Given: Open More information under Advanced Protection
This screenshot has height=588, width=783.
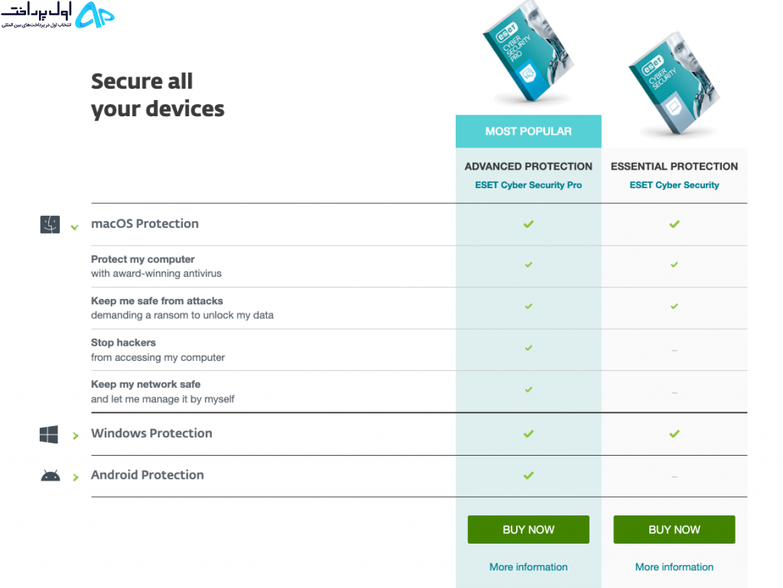Looking at the screenshot, I should click(x=528, y=567).
